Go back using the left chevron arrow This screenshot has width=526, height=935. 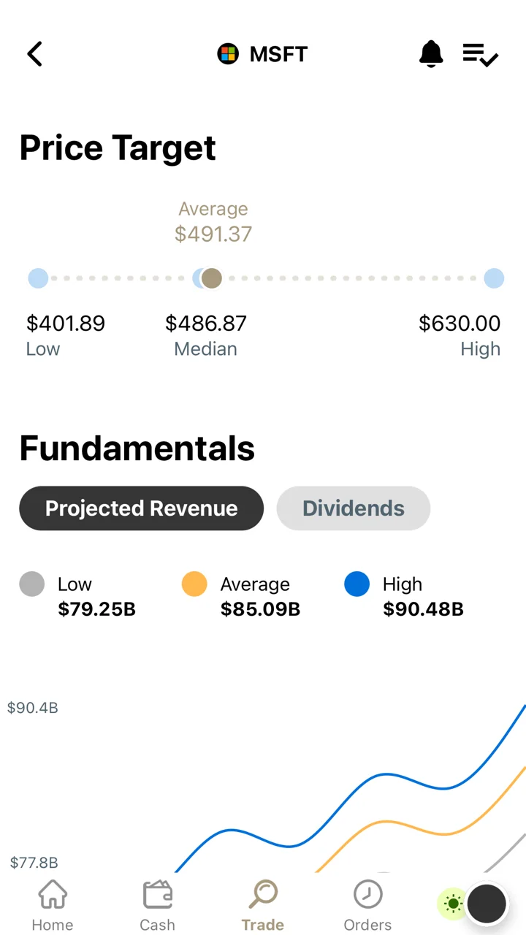pos(34,54)
